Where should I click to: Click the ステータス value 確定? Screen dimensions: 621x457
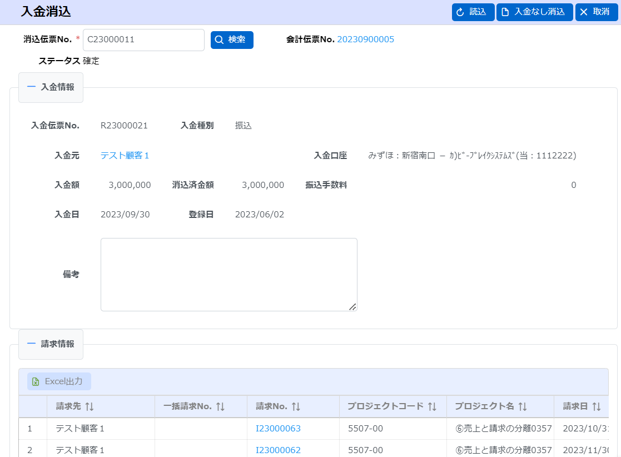coord(91,61)
